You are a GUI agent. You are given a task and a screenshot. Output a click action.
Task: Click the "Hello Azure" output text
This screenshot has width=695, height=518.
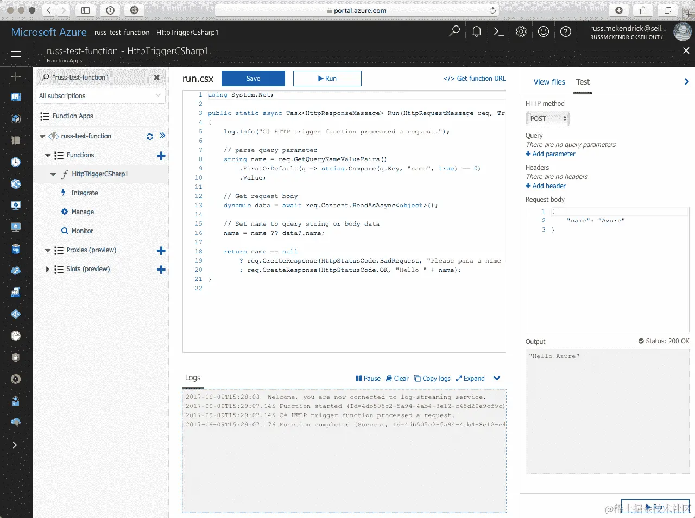[x=554, y=356]
